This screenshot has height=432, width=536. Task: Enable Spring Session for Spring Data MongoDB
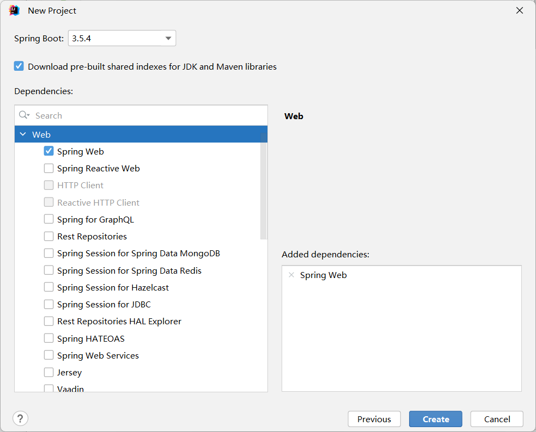point(49,254)
